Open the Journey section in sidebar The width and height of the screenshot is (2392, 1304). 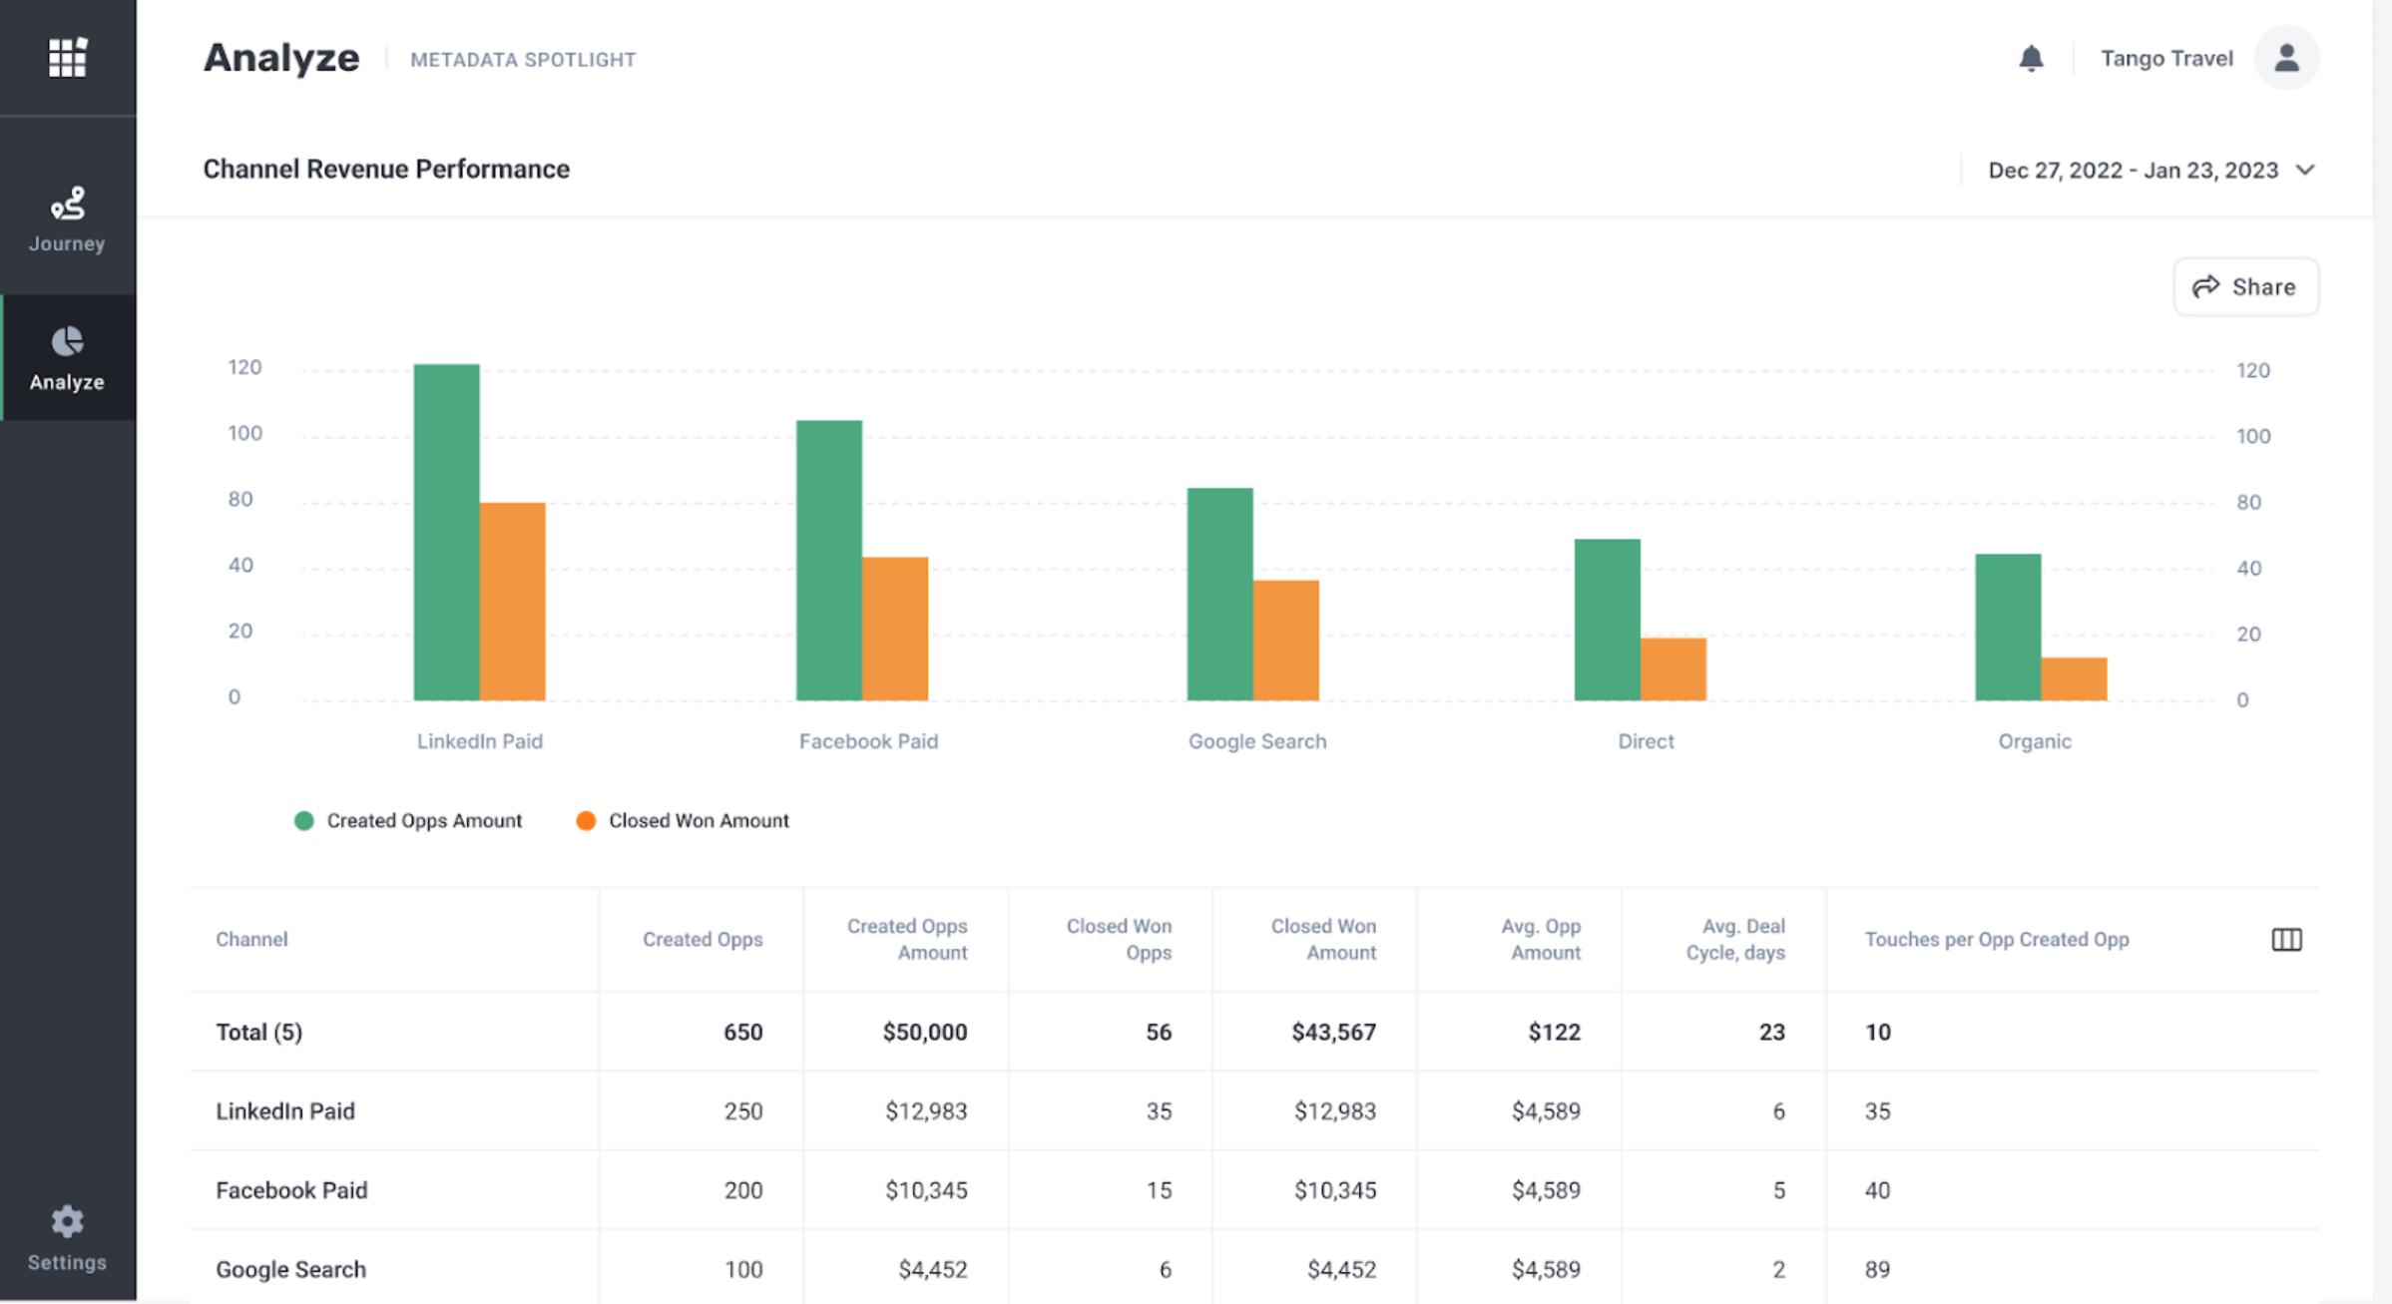pyautogui.click(x=68, y=220)
